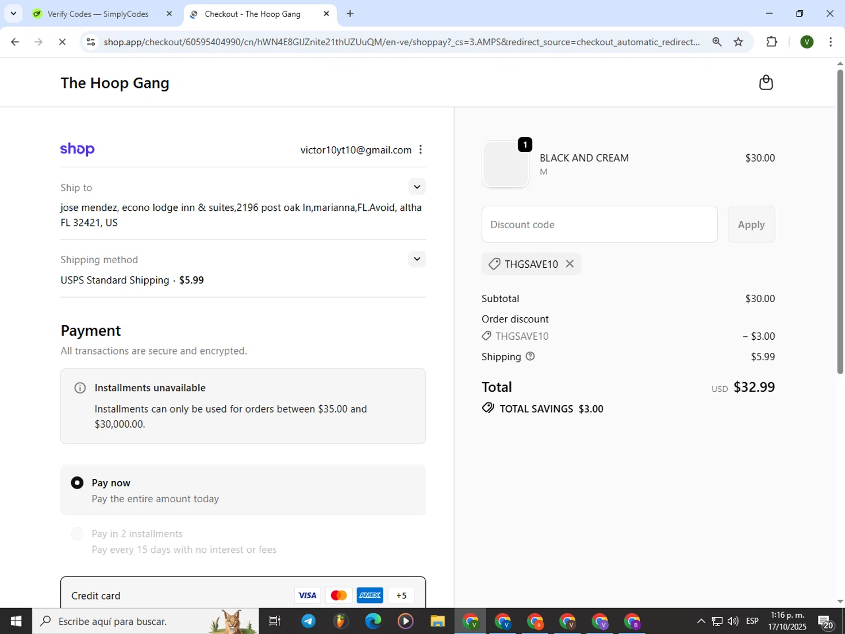Stop page loading in browser toolbar
Screen dimensions: 845x634
click(62, 42)
